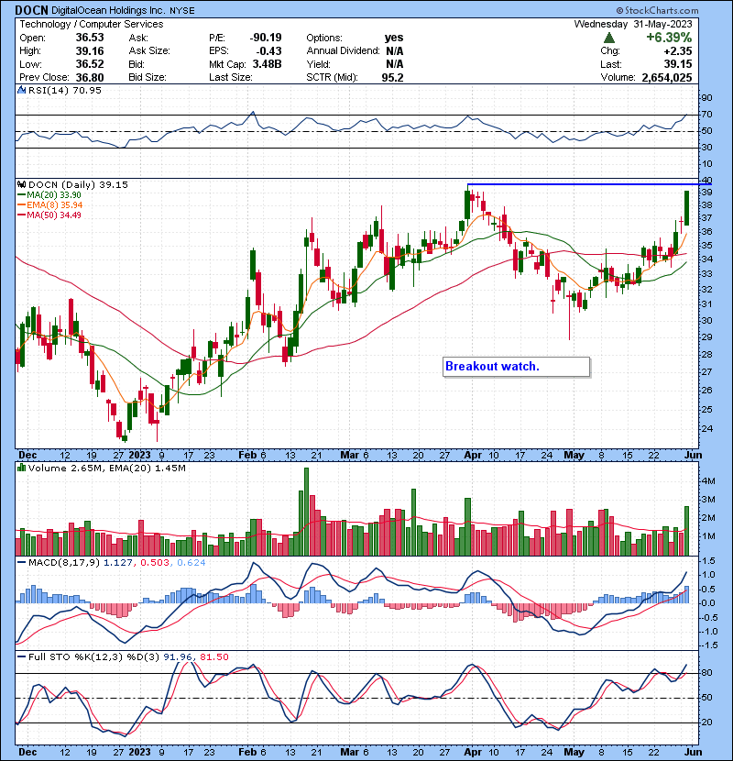Click the MACD histogram value 0.624
This screenshot has width=733, height=761.
tap(191, 563)
